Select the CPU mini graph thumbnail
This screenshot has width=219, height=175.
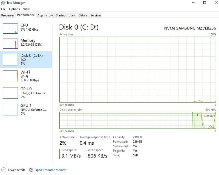(10, 29)
